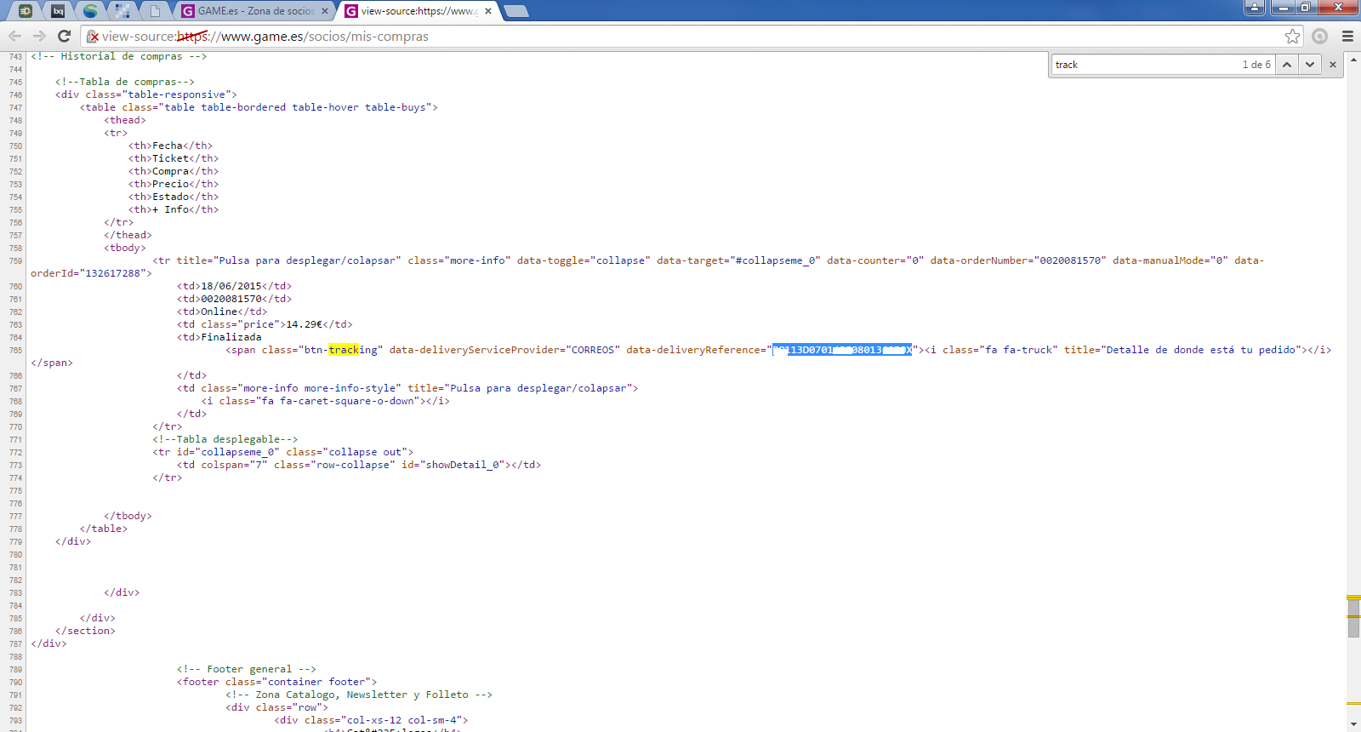Click the vertical scrollbar thumb
Image resolution: width=1361 pixels, height=732 pixels.
[x=1353, y=619]
